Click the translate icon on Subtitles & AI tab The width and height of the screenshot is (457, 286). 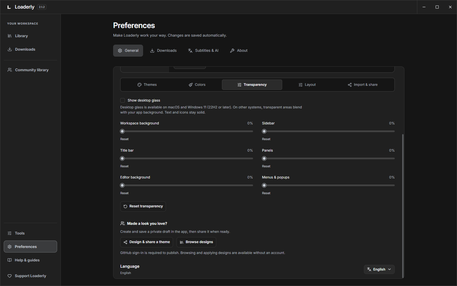point(190,50)
